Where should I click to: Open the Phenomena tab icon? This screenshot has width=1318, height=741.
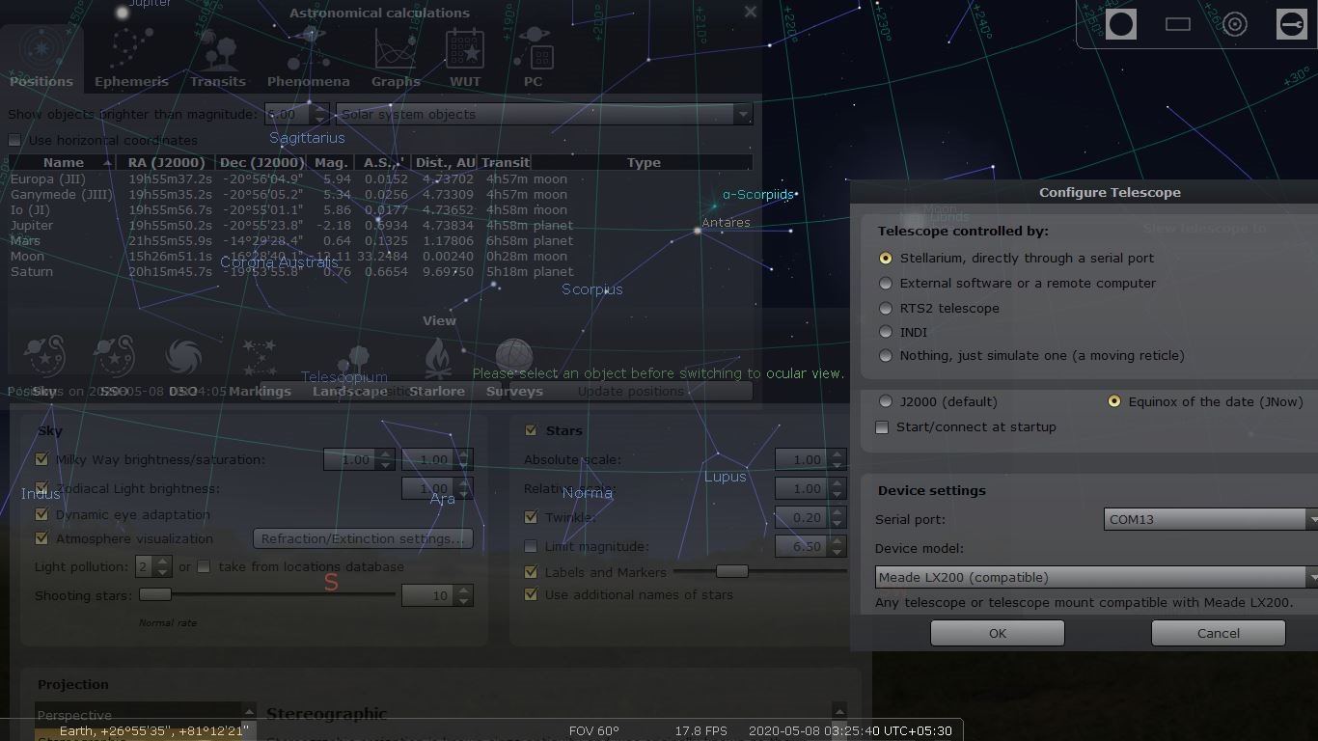[x=309, y=46]
